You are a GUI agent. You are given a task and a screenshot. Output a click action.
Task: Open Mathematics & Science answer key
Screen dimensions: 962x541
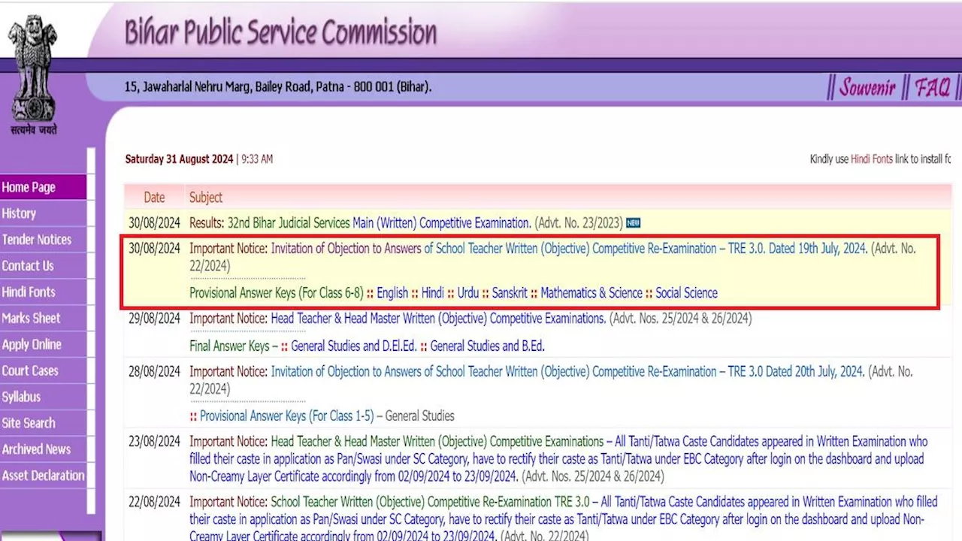point(591,293)
